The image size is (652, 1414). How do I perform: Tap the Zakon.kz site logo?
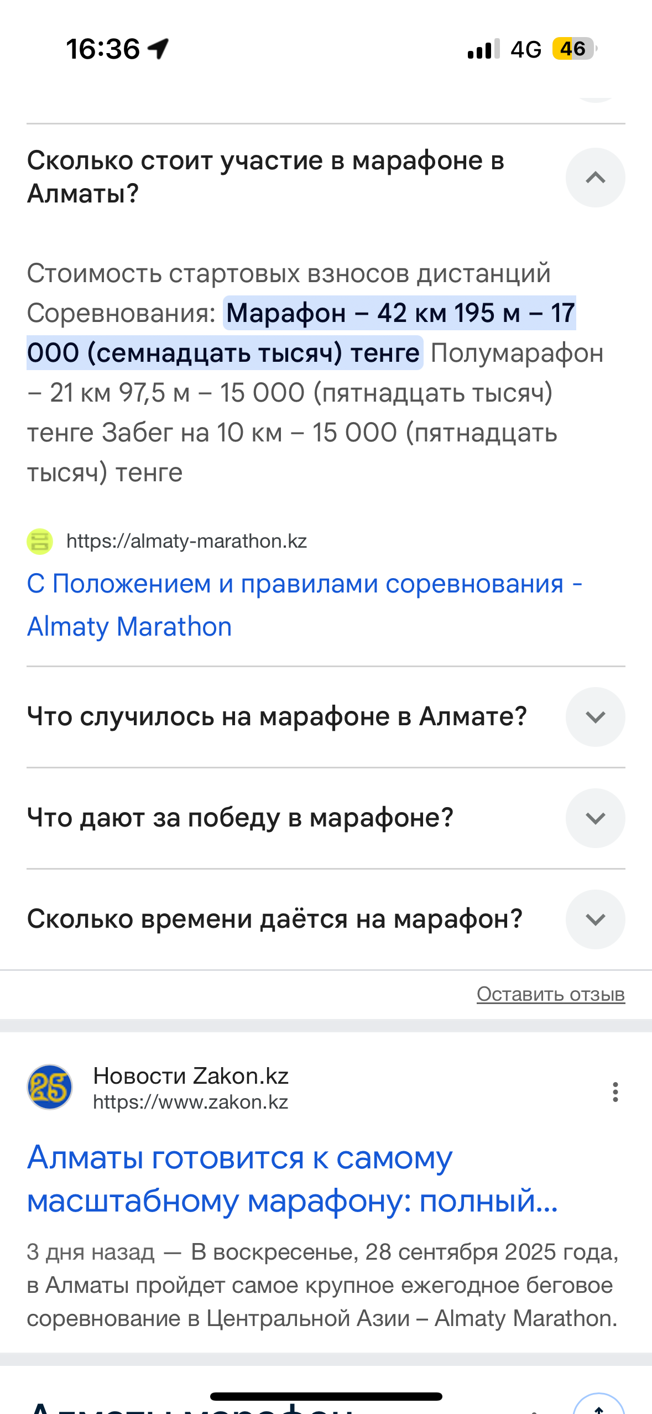click(50, 1087)
